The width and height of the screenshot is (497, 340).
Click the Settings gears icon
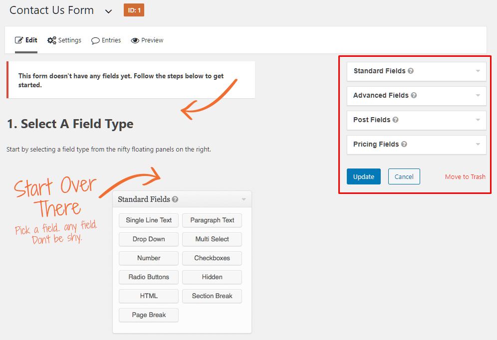(52, 40)
